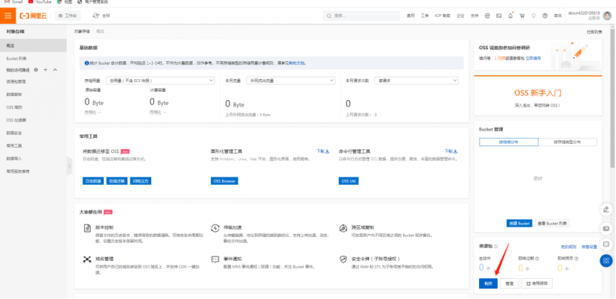Click the plus icon beside 我的访问路径
616x299 pixels.
click(45, 69)
